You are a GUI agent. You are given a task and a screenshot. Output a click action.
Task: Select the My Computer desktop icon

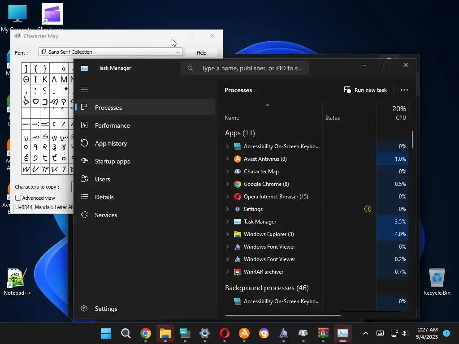(x=17, y=17)
